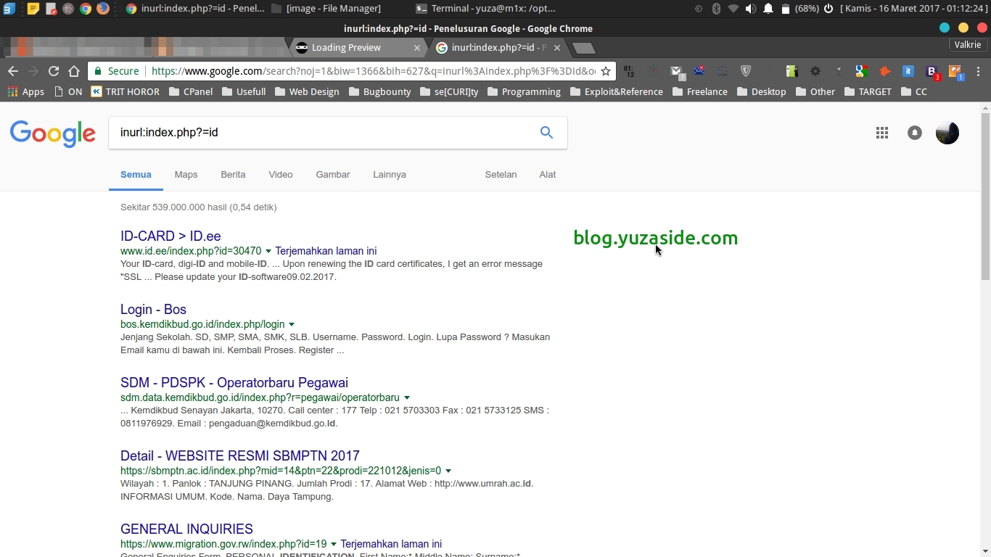Open the TRIT HOROR bookmark
The width and height of the screenshot is (991, 557).
pos(125,91)
